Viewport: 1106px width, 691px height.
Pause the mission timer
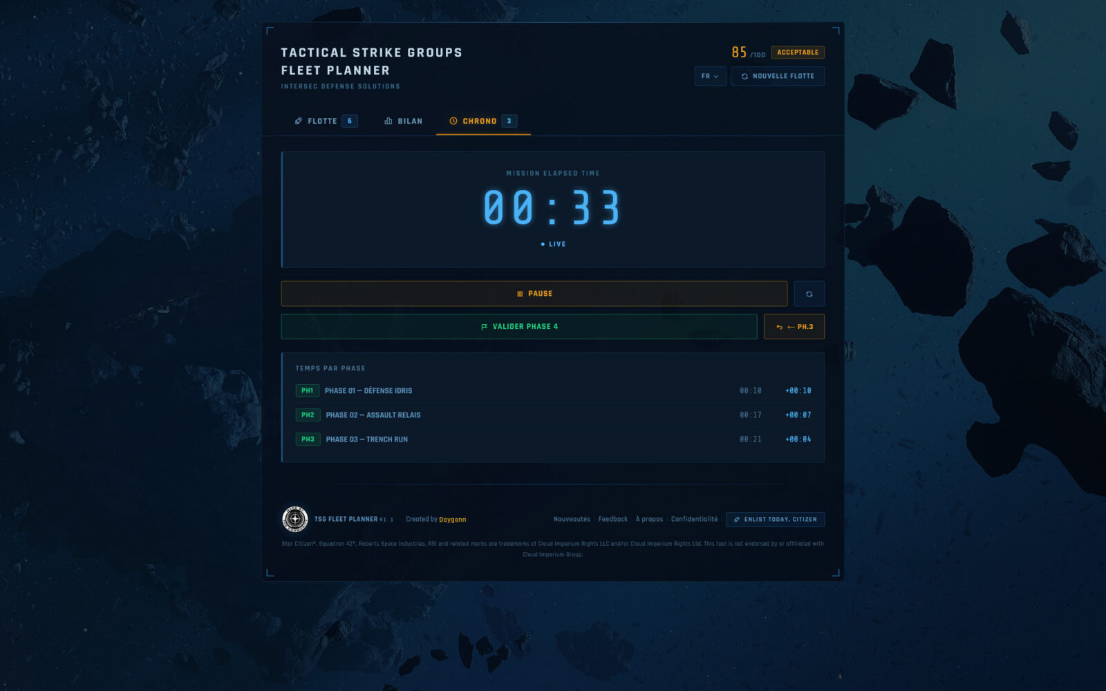coord(534,294)
